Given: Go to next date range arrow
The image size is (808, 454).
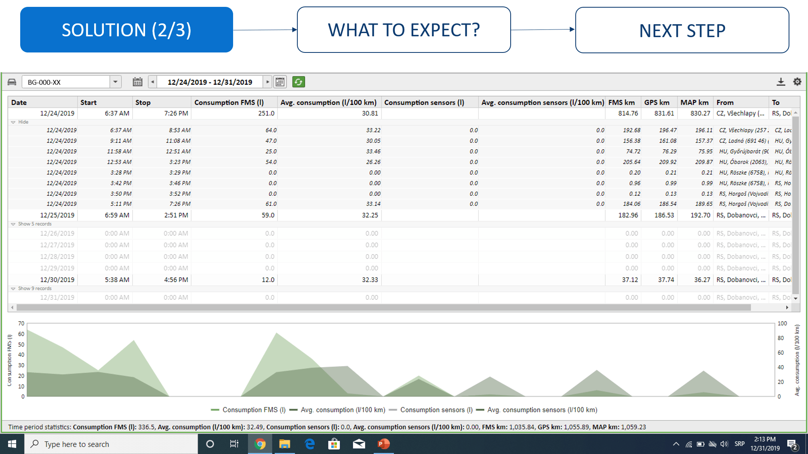Looking at the screenshot, I should tap(267, 82).
